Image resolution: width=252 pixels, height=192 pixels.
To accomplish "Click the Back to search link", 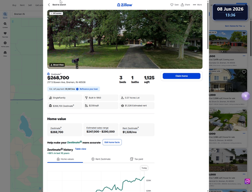I will [59, 5].
